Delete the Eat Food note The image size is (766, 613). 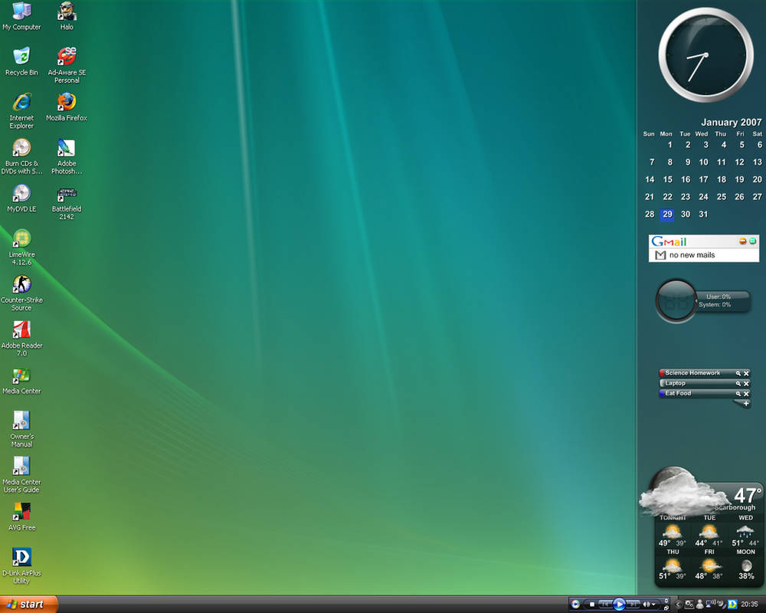click(746, 394)
